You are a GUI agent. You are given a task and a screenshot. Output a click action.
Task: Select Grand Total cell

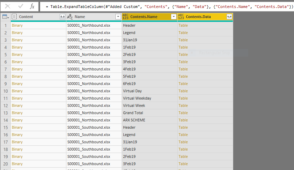click(149, 113)
